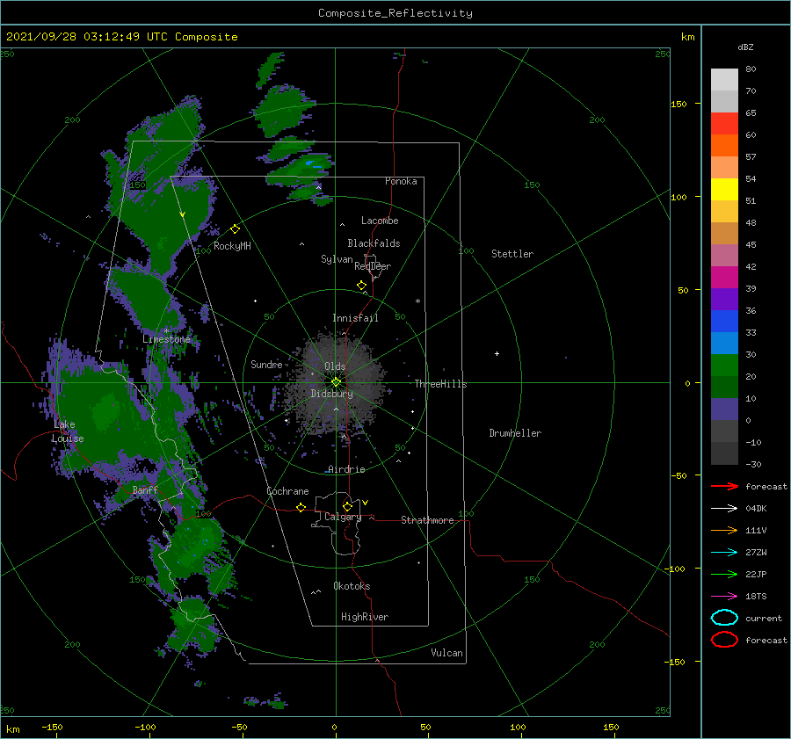Click the Airdrie city label
The width and height of the screenshot is (791, 739).
[346, 469]
